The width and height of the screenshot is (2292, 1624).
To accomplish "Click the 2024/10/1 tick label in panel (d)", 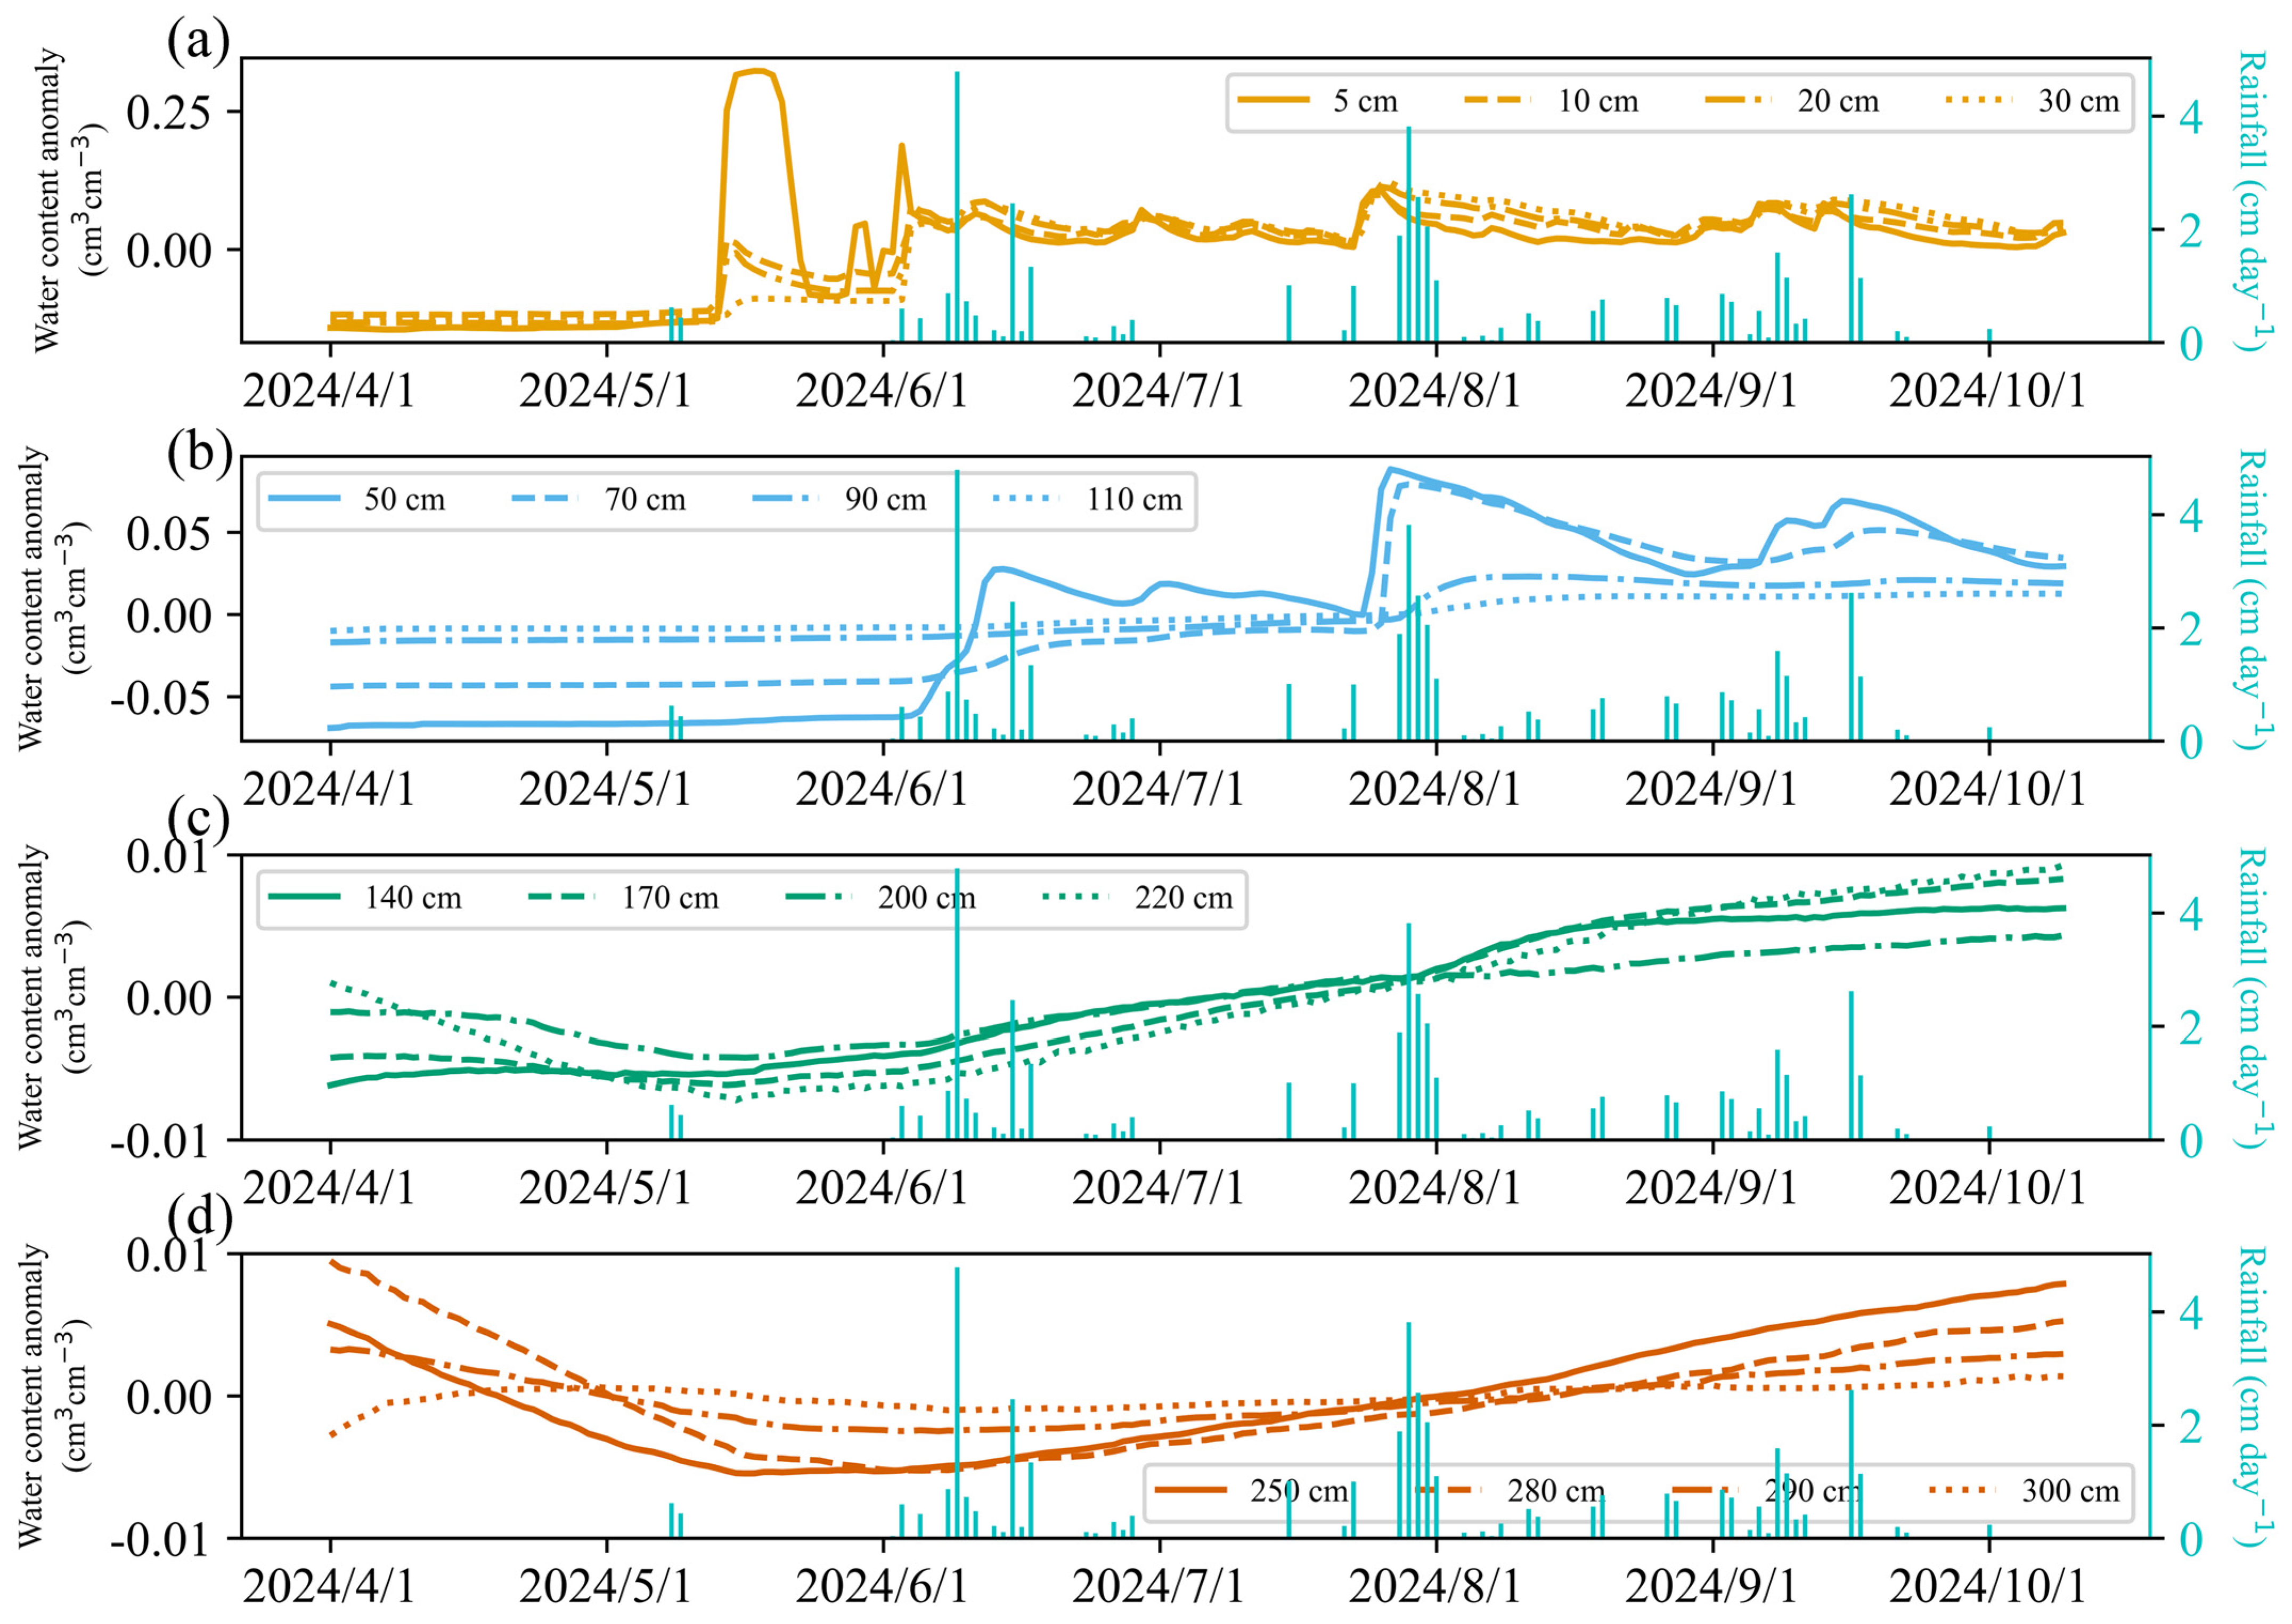I will (x=1987, y=1586).
